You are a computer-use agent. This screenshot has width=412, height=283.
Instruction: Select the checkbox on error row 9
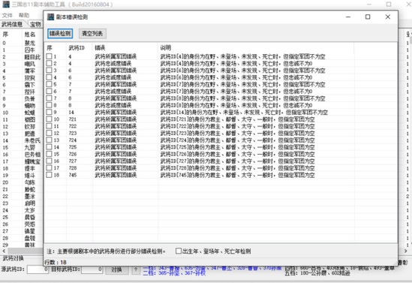point(49,112)
